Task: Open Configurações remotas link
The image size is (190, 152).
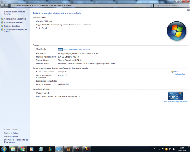Action: [13, 23]
